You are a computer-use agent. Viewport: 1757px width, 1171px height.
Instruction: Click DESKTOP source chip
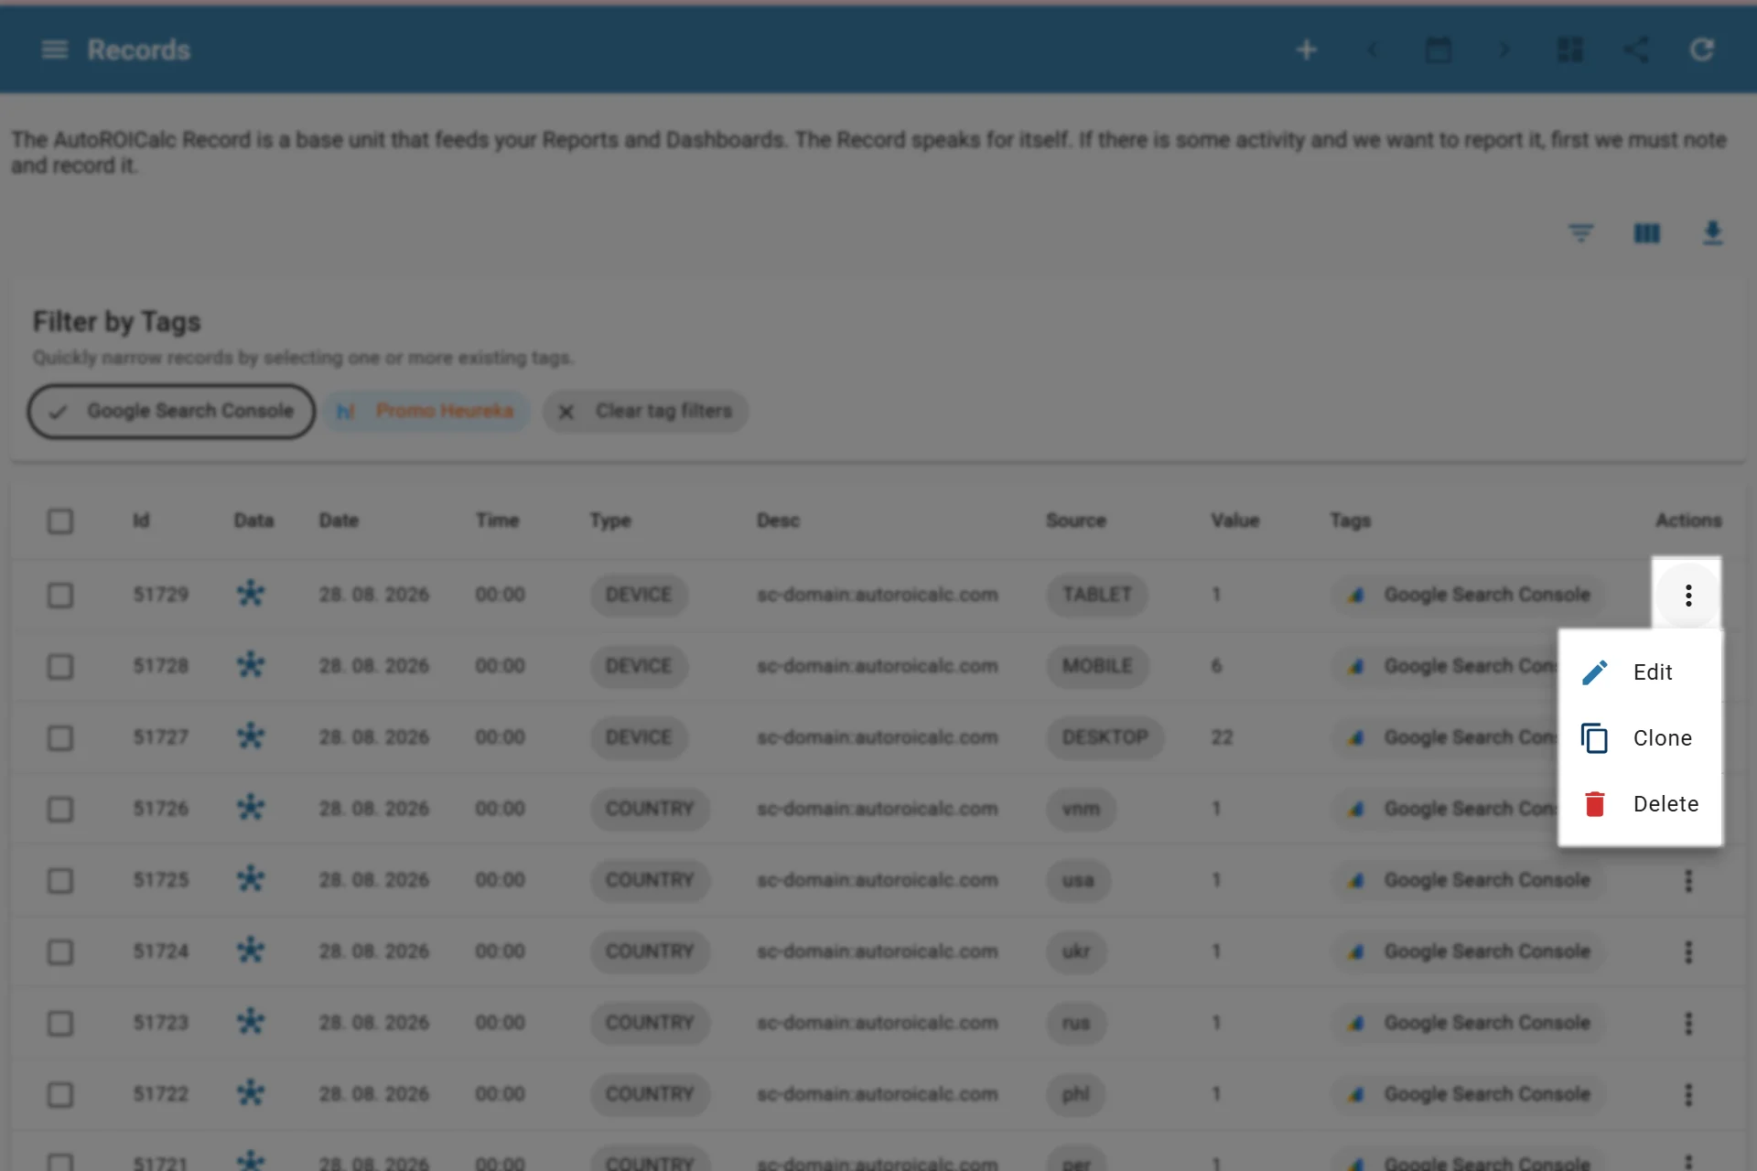1105,737
